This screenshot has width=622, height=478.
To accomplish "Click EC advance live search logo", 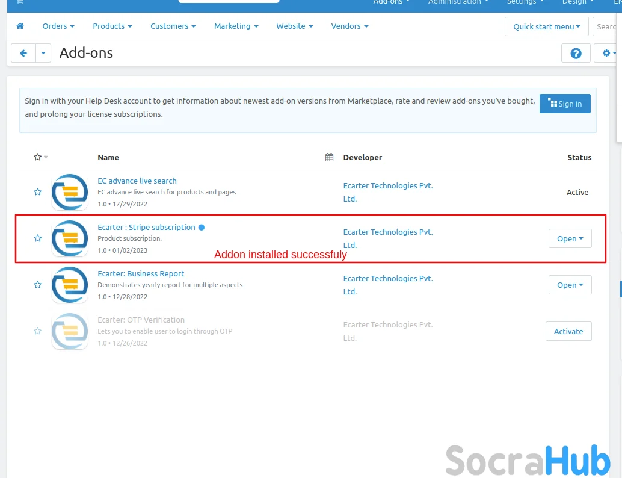I will click(x=70, y=192).
